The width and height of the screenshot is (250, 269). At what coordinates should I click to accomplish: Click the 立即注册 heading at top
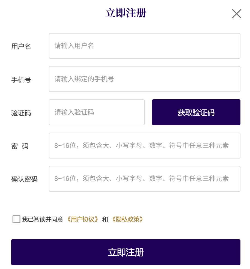(126, 13)
